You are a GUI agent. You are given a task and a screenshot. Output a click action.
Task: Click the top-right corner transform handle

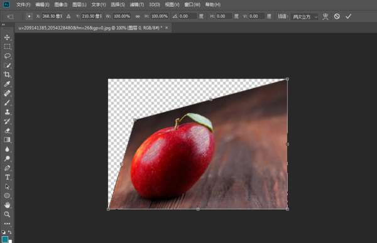pos(287,79)
